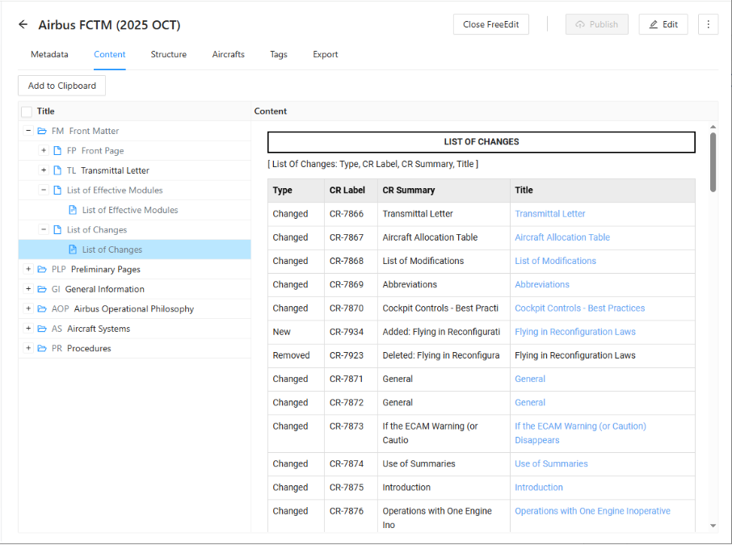Collapse the FM Front Matter tree node
Image resolution: width=732 pixels, height=545 pixels.
[29, 130]
